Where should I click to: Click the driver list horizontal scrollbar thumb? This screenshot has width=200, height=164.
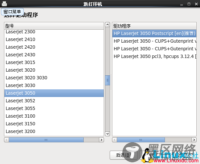(x=141, y=140)
